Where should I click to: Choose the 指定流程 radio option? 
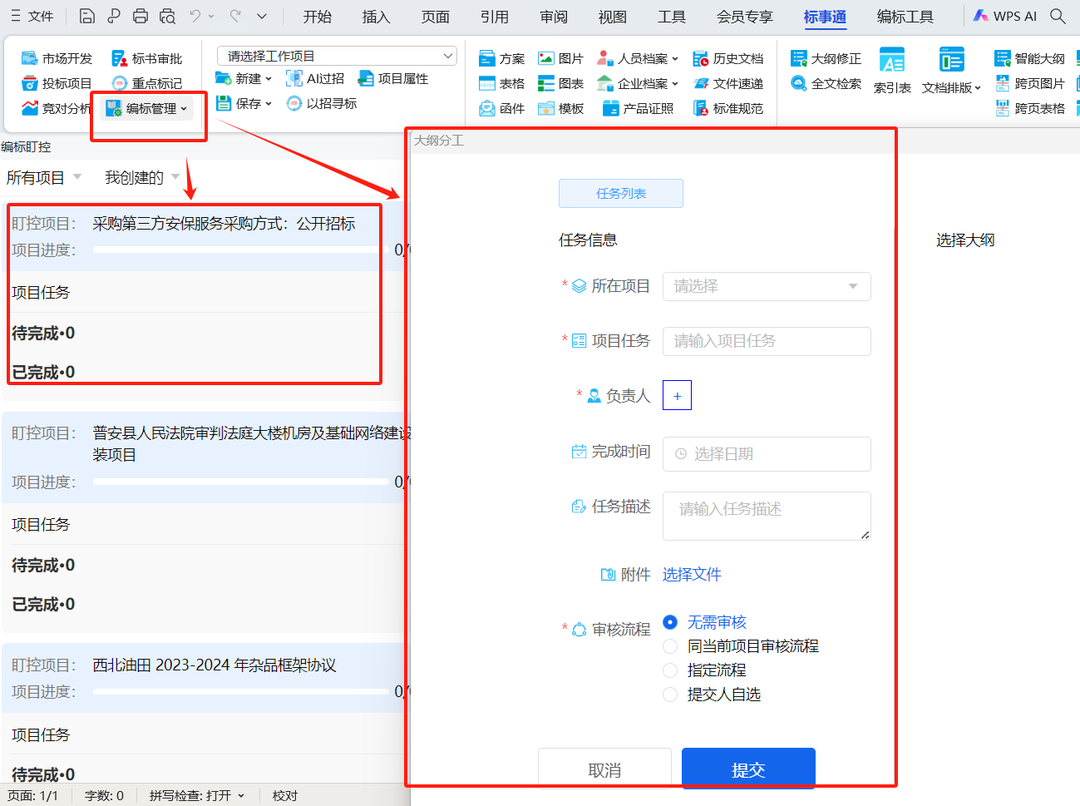[670, 670]
